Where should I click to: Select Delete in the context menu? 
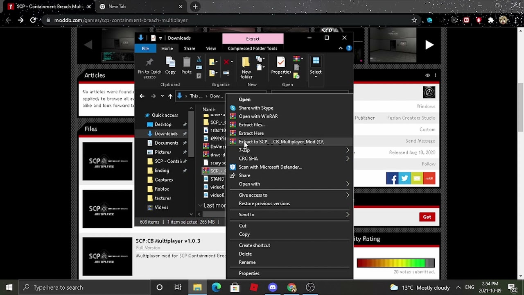[x=245, y=254]
